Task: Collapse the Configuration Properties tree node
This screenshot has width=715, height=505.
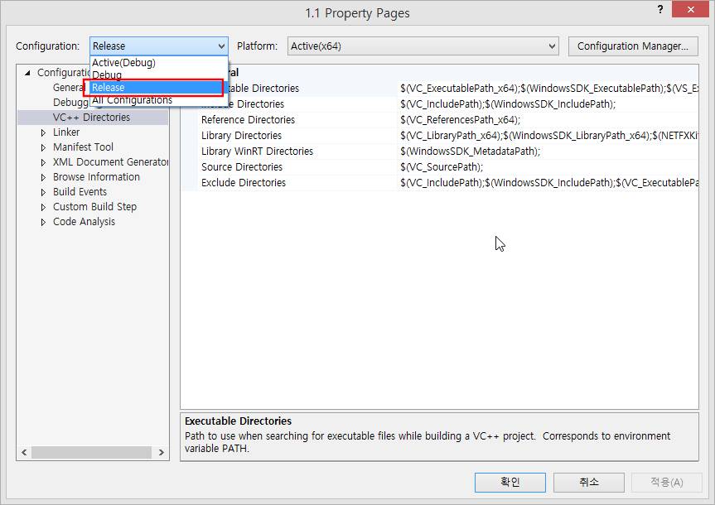Action: 27,73
